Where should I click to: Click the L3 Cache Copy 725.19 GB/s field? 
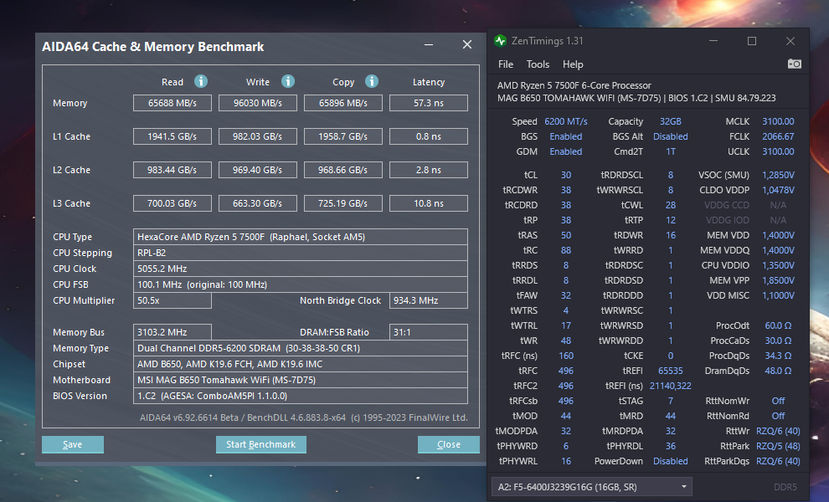(343, 203)
